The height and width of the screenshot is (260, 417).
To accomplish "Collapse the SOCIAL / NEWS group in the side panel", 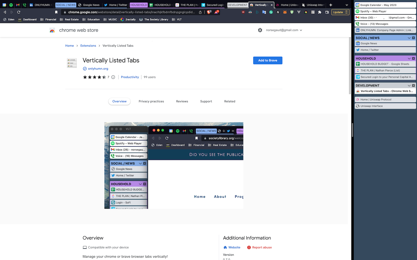I will (409, 38).
